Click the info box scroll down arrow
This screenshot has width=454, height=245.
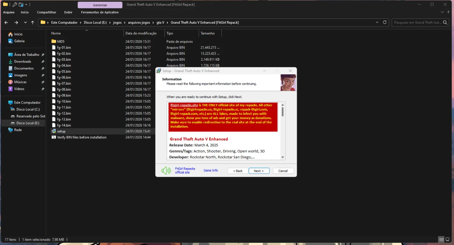(x=282, y=157)
